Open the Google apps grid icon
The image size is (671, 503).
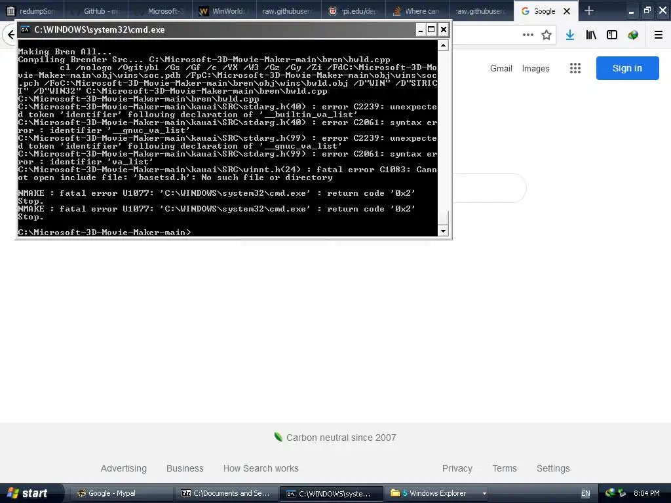click(575, 68)
